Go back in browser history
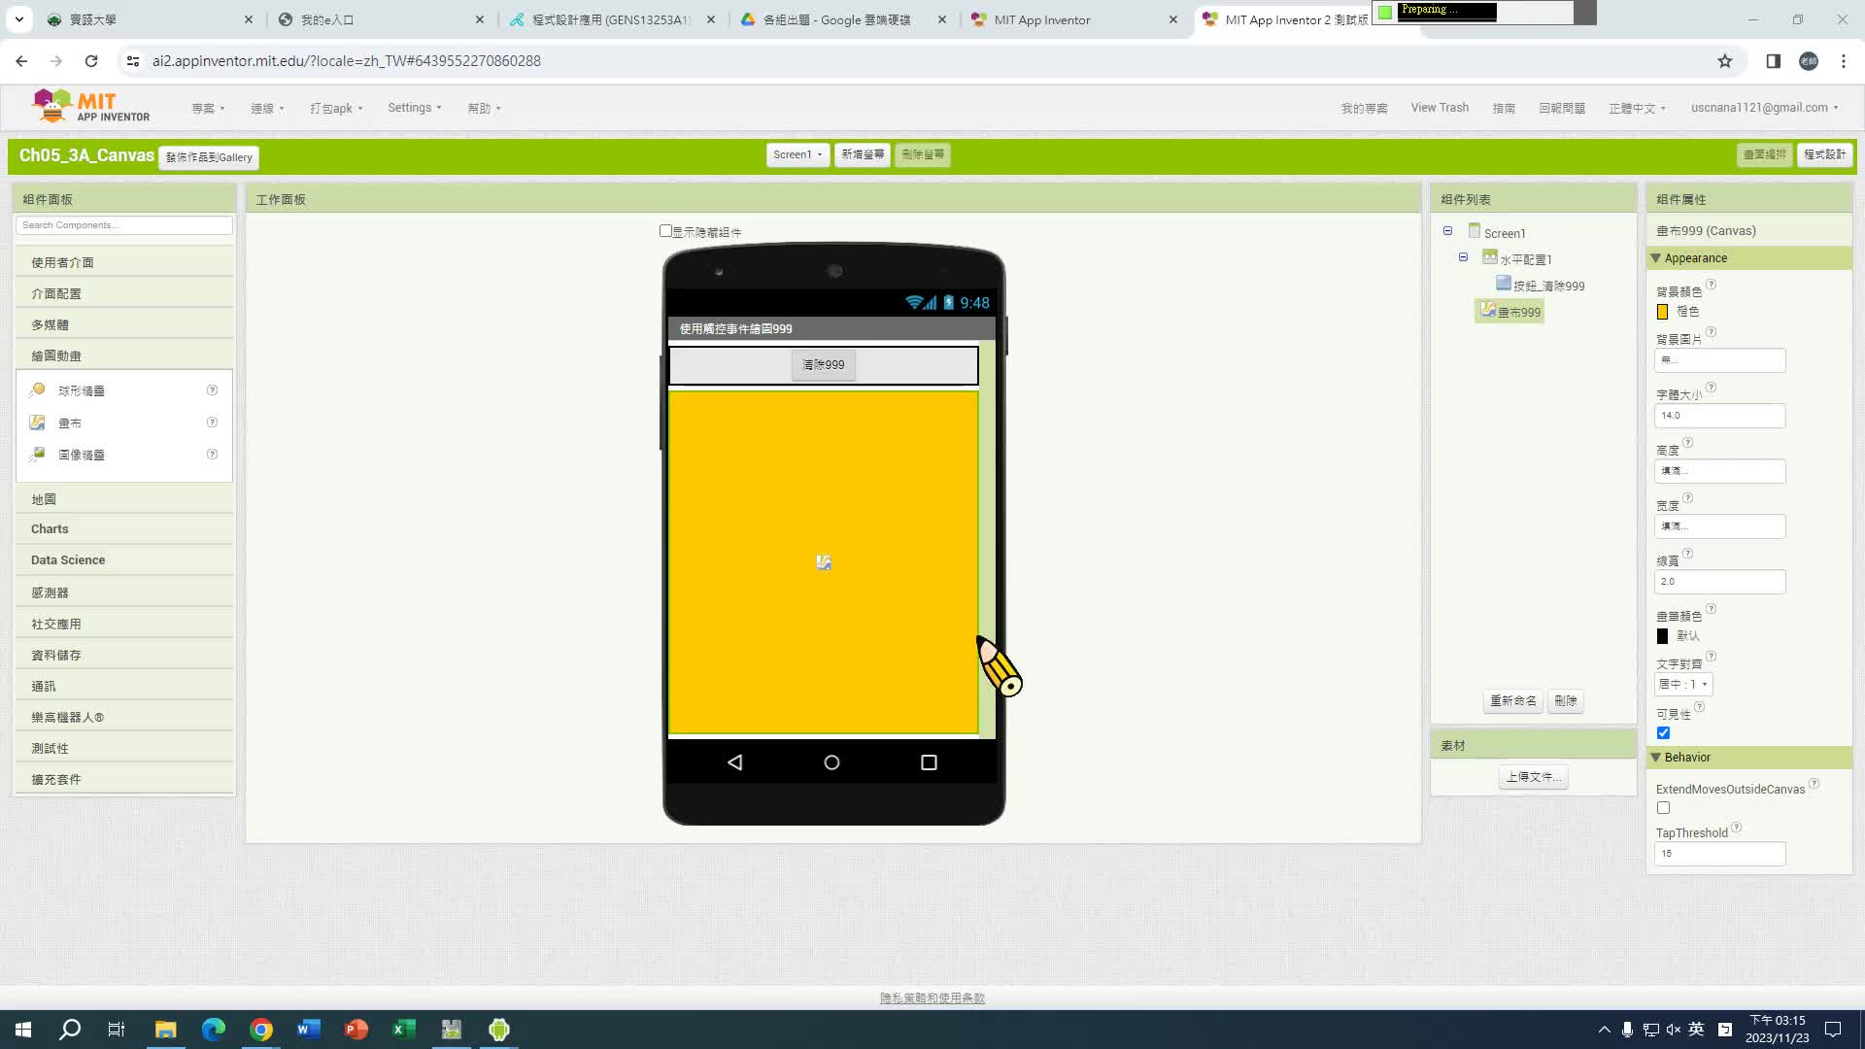The image size is (1865, 1049). [21, 61]
